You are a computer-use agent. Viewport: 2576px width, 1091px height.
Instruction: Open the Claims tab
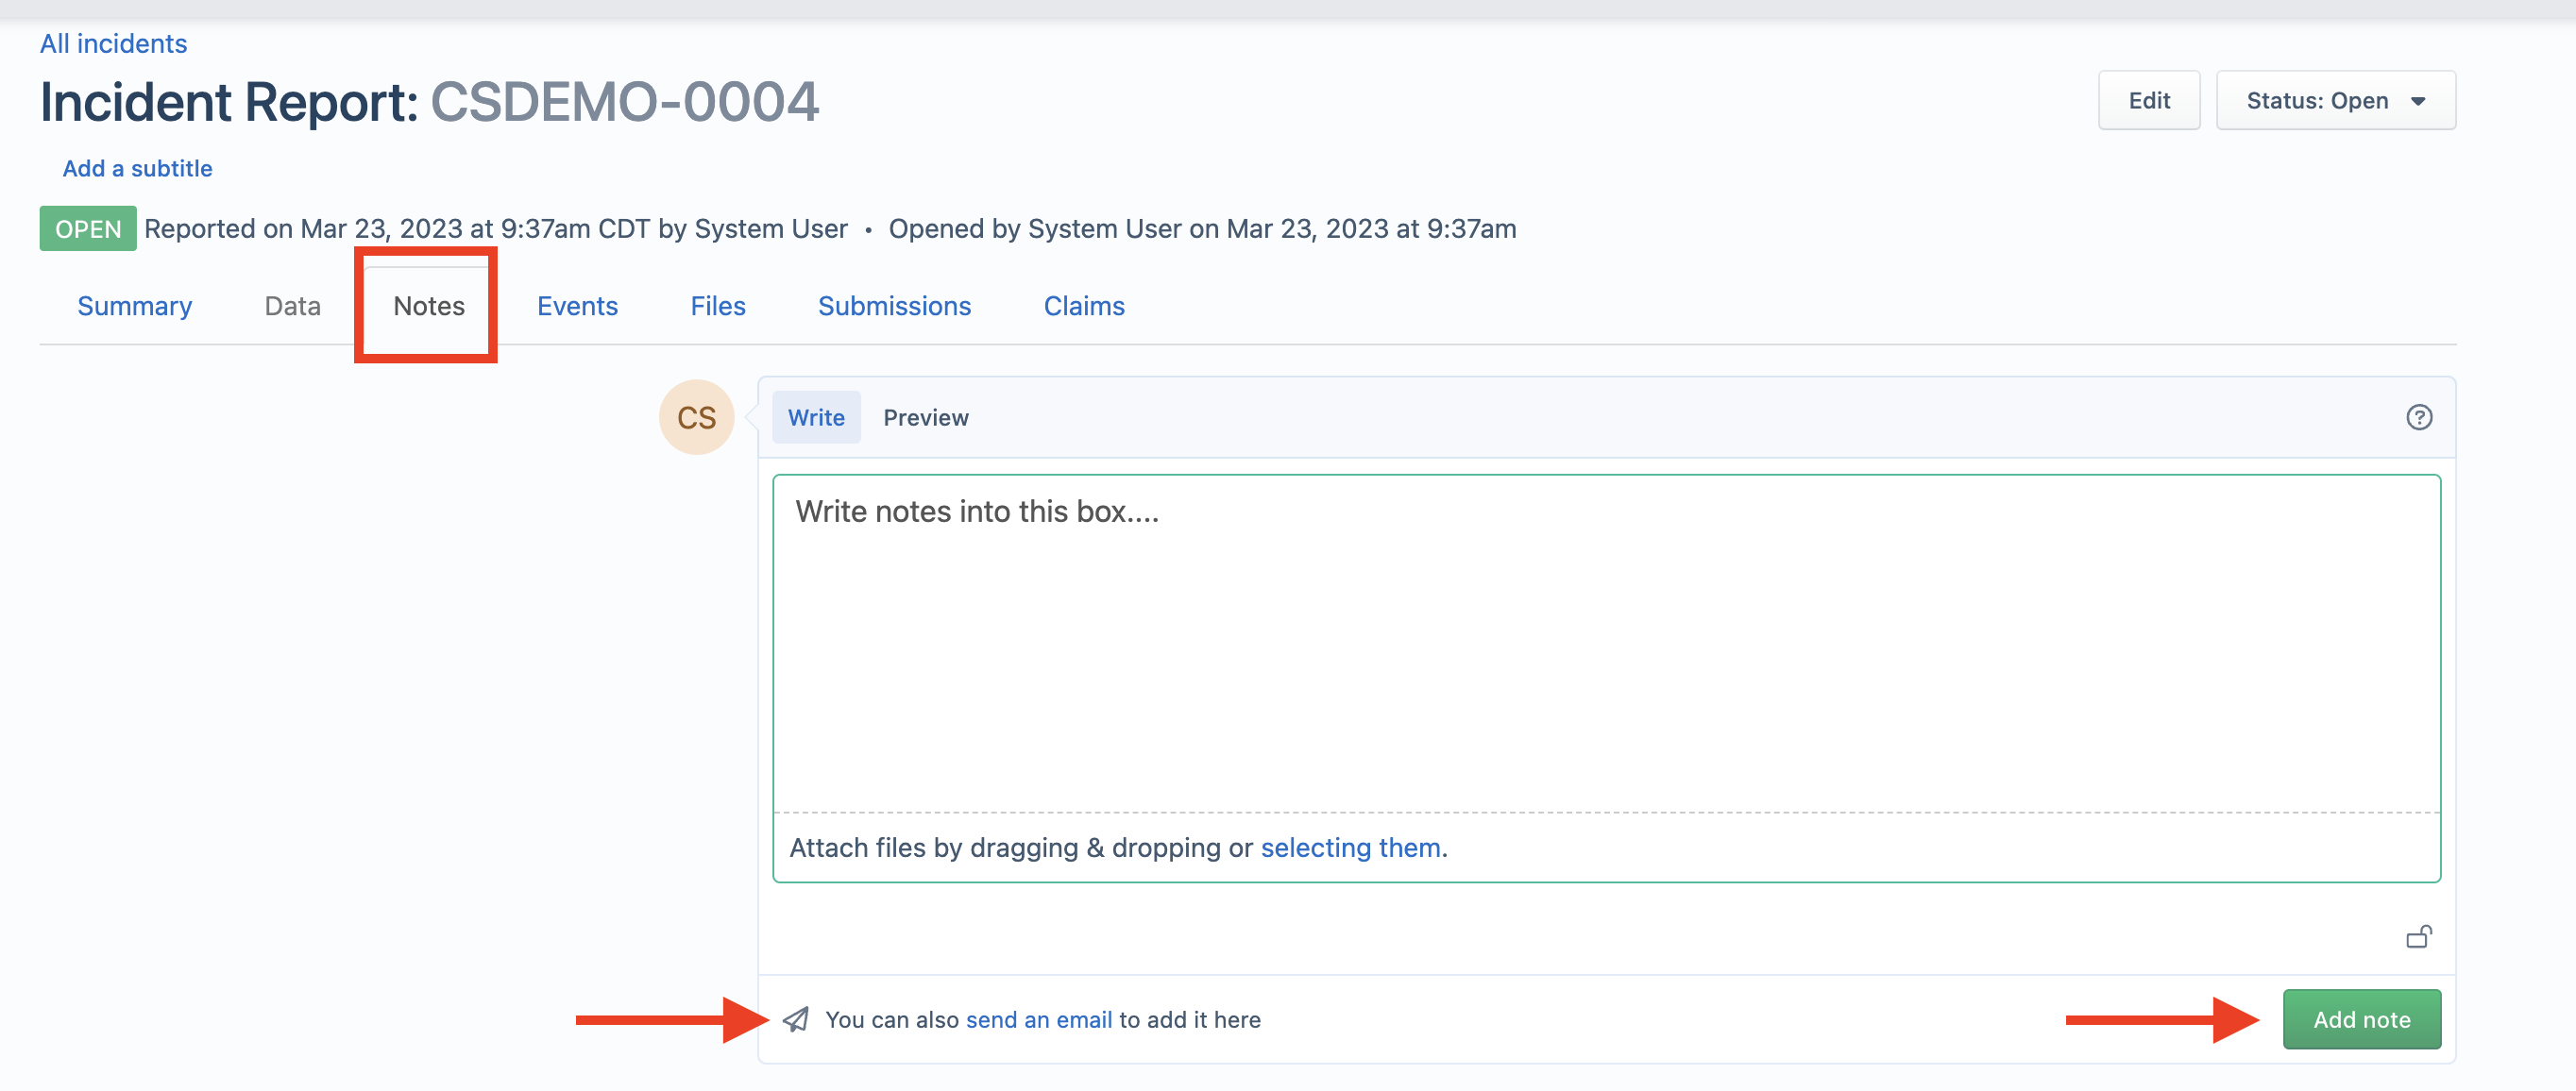coord(1084,306)
